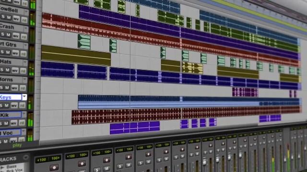This screenshot has width=307, height=172.
Task: Solo the CowBell track
Action: pos(3,17)
